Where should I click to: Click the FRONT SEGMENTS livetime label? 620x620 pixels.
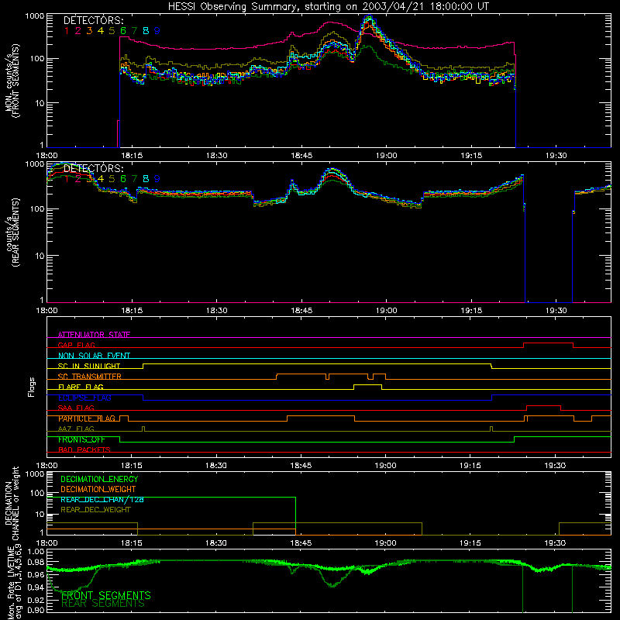click(x=106, y=595)
